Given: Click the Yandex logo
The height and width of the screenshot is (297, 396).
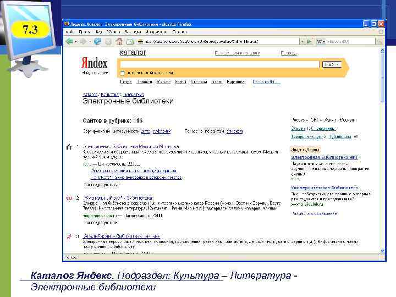Looking at the screenshot, I should pyautogui.click(x=94, y=63).
